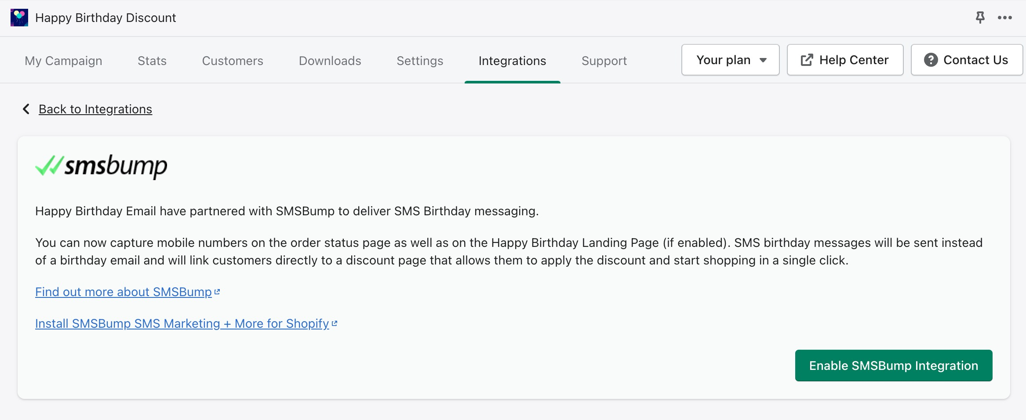Click the back chevron arrow icon

pos(26,109)
